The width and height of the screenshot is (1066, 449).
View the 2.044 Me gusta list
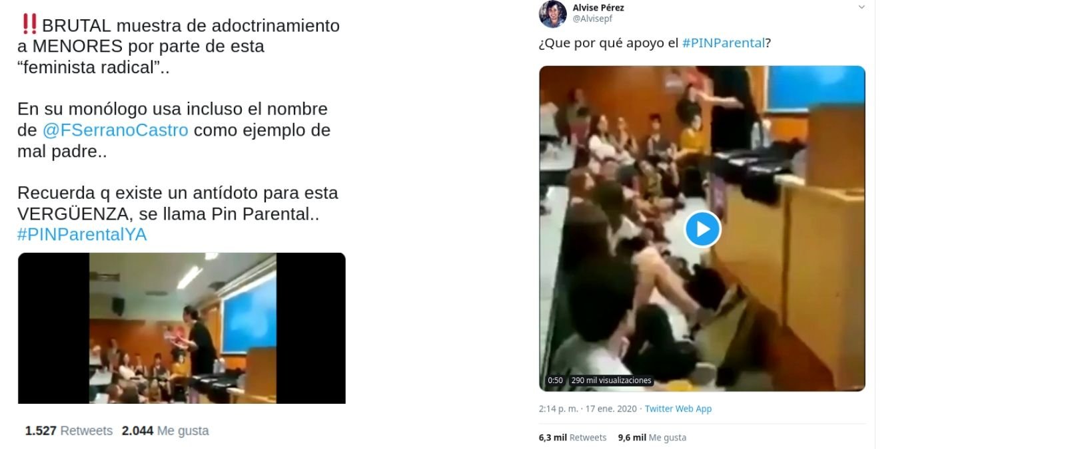165,431
